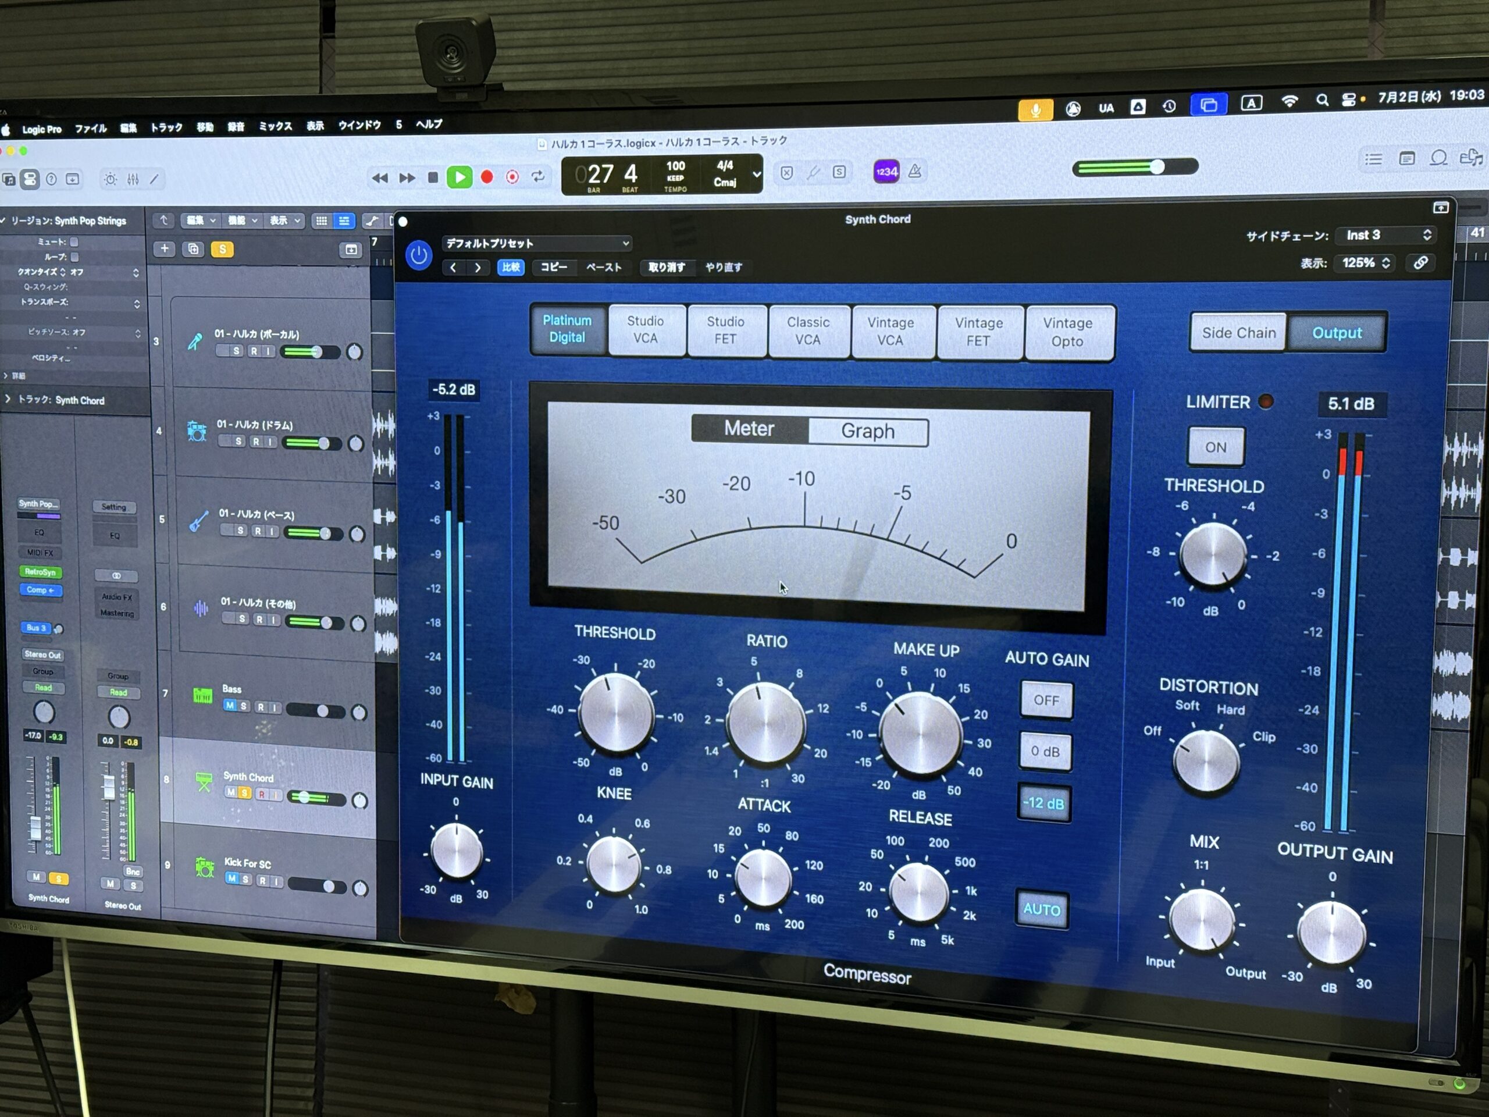
Task: Toggle the 比較 compare button
Action: (511, 267)
